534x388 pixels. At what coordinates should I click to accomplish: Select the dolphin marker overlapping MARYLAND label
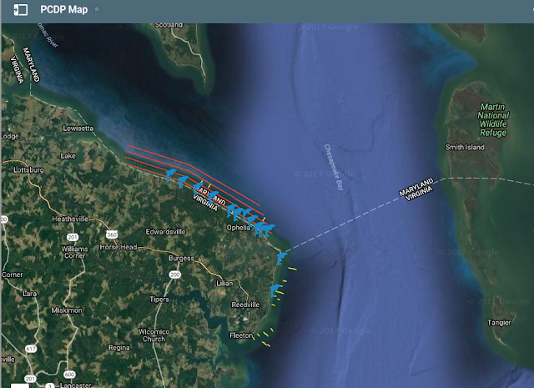[x=213, y=197]
